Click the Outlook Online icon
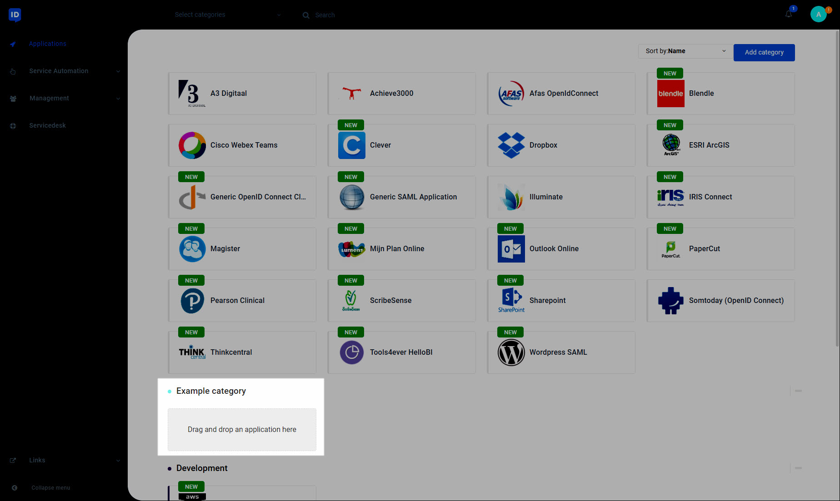This screenshot has height=501, width=840. pos(511,249)
